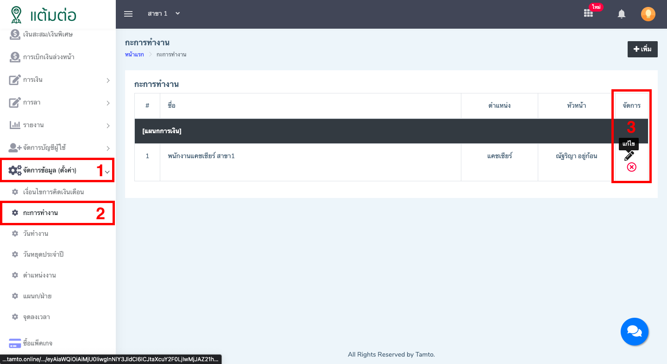Image resolution: width=667 pixels, height=364 pixels.
Task: Open the blue chat bubble widget
Action: 634,332
